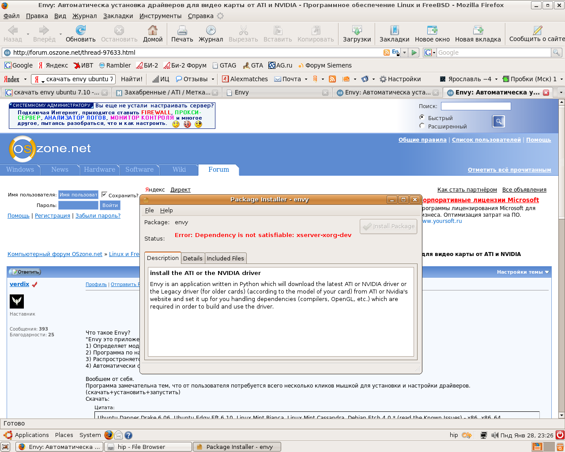Click the volume icon in the panel
The height and width of the screenshot is (452, 565).
coord(495,435)
